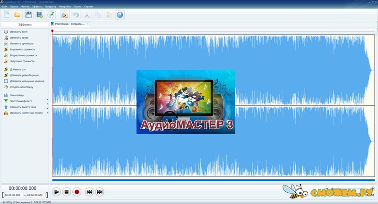Image resolution: width=378 pixels, height=204 pixels.
Task: Click the Выровнять громкость effect link
Action: click(x=23, y=49)
